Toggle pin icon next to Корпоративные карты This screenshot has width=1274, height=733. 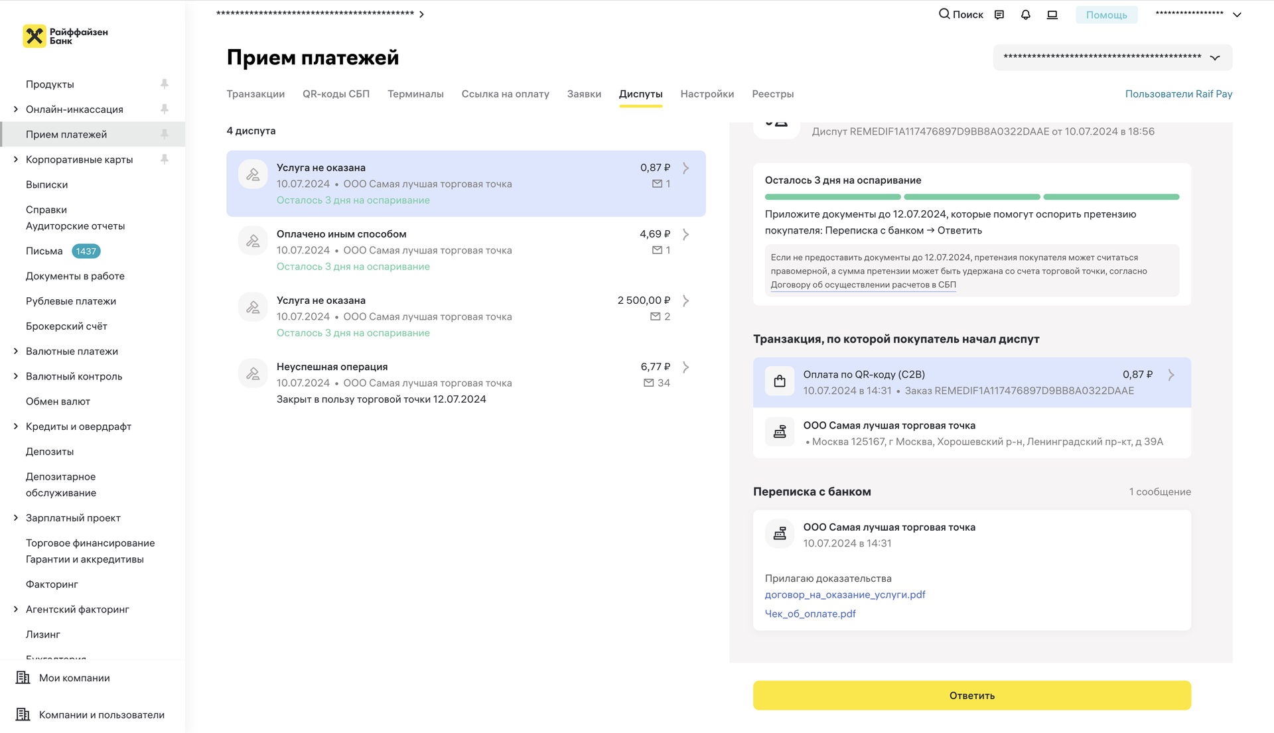click(x=165, y=159)
